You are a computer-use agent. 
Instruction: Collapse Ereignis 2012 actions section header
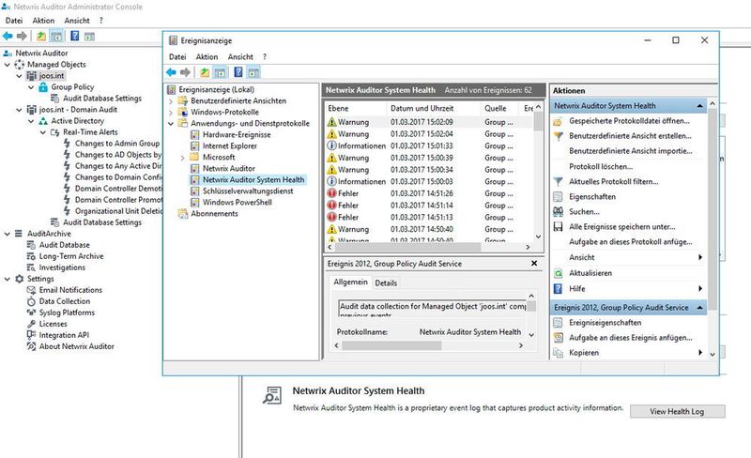700,308
